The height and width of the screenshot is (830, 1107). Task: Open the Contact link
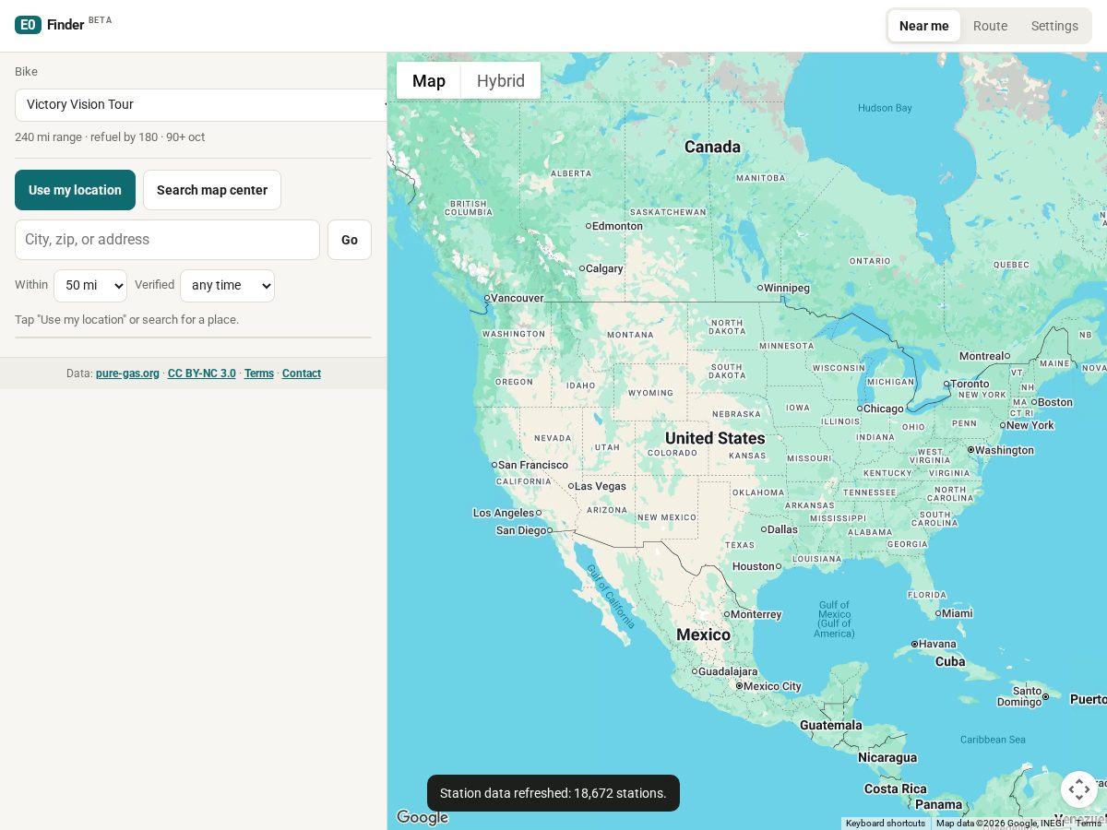click(x=302, y=373)
